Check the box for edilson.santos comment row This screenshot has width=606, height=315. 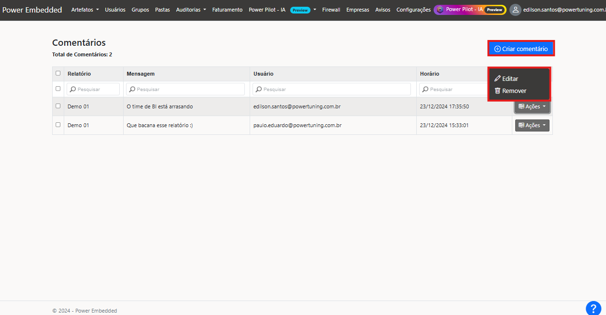58,106
